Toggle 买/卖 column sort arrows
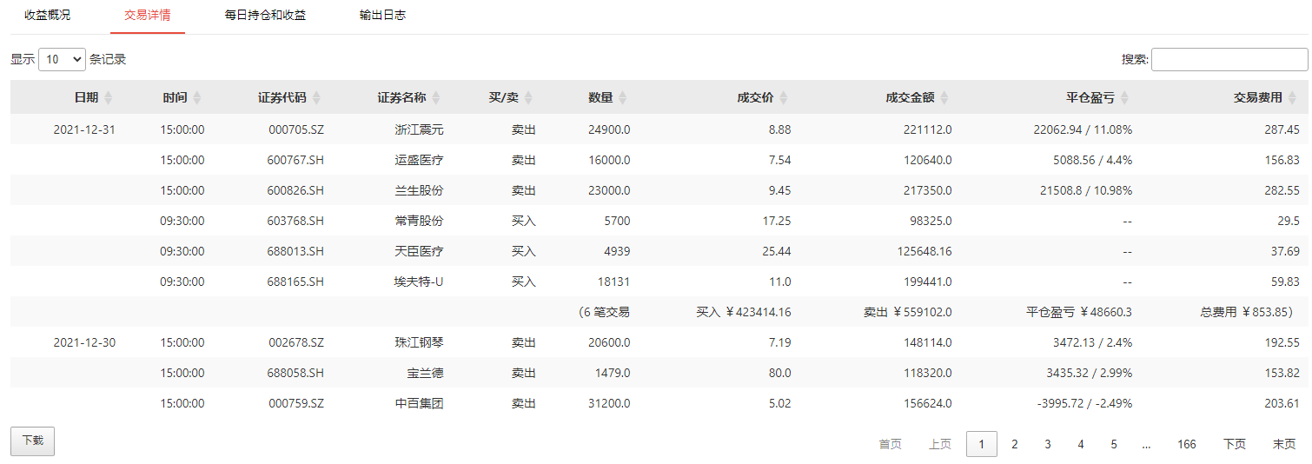The width and height of the screenshot is (1312, 464). click(528, 98)
